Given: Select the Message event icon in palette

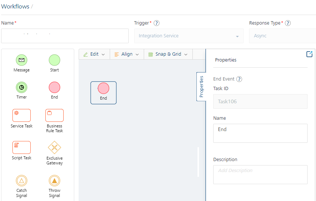Looking at the screenshot, I should (x=22, y=60).
